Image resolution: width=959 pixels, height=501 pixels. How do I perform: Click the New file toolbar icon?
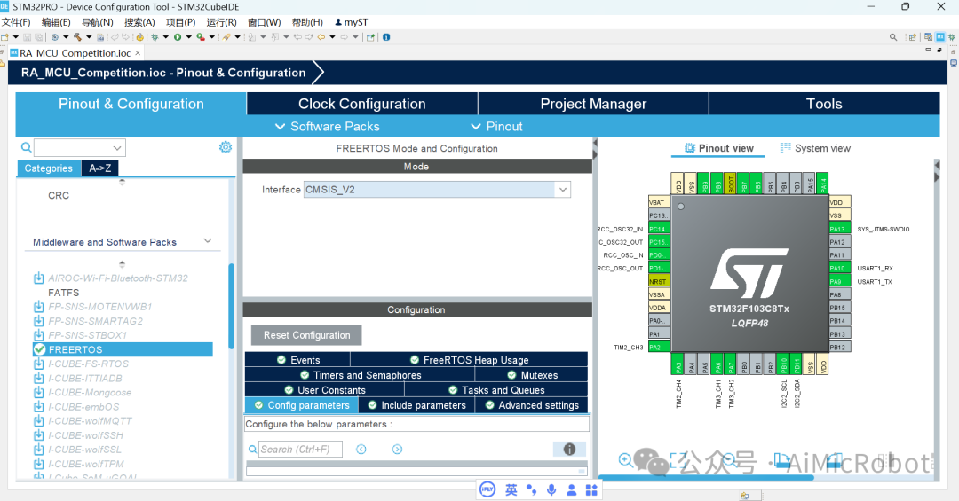coord(5,37)
